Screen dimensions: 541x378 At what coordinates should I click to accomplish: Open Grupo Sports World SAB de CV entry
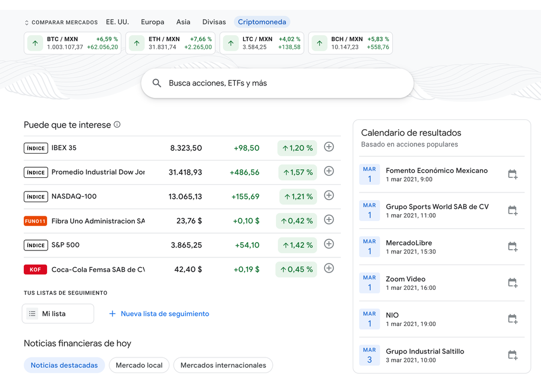[441, 210]
